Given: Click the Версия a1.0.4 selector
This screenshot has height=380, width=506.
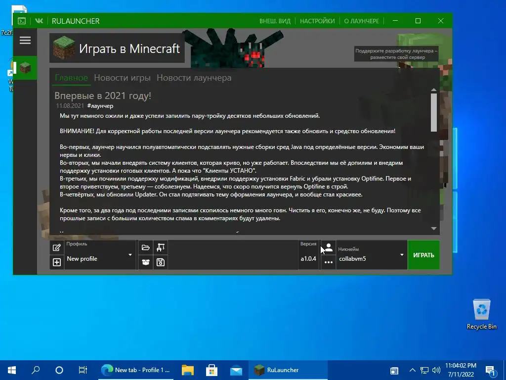Looking at the screenshot, I should click(x=308, y=255).
